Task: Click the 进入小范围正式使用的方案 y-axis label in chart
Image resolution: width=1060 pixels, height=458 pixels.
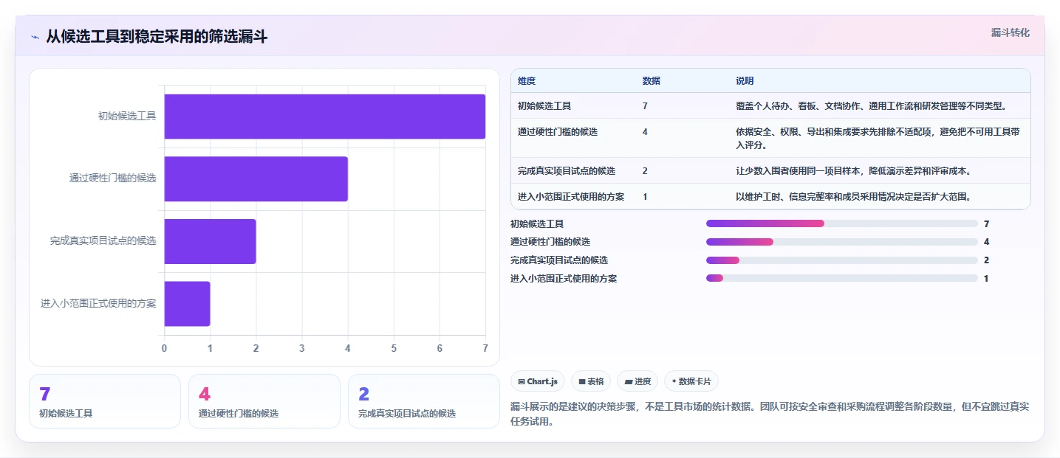Action: [x=98, y=303]
